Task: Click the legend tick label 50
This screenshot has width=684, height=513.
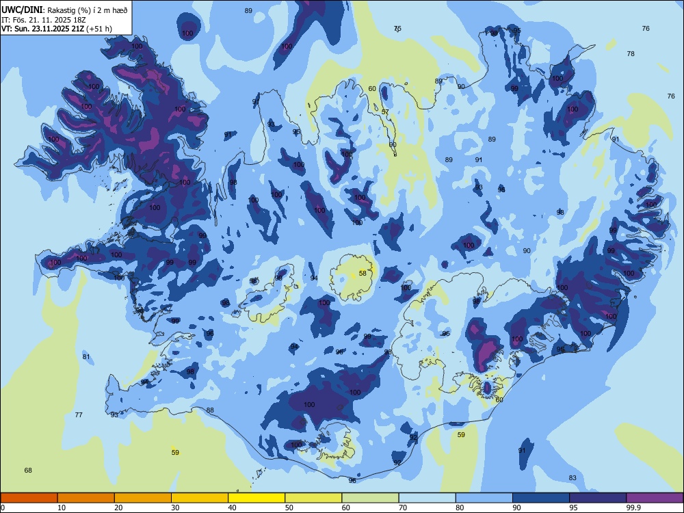Action: (289, 508)
